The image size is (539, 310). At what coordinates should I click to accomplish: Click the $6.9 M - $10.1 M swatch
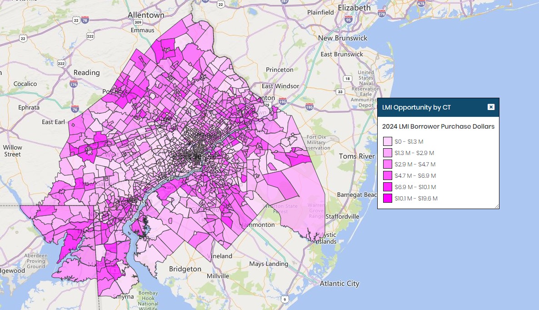[387, 187]
